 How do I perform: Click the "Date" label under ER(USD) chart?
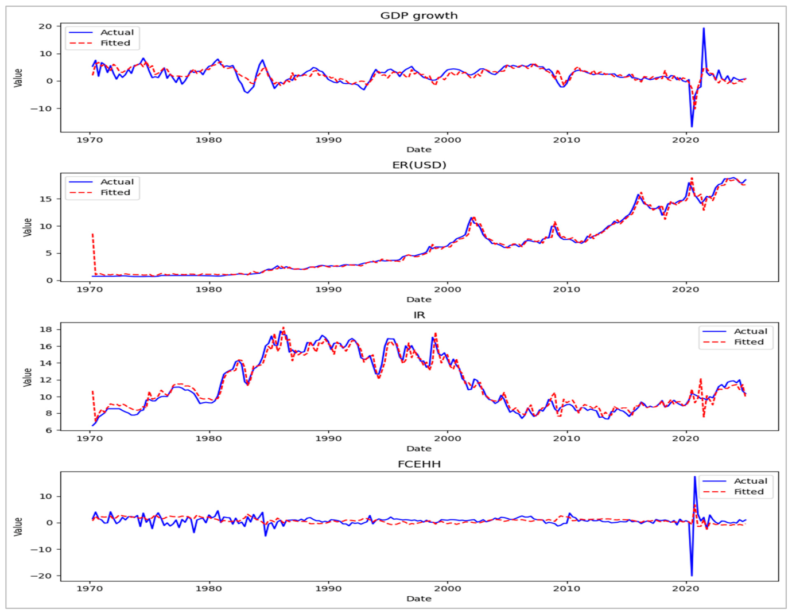(x=419, y=300)
